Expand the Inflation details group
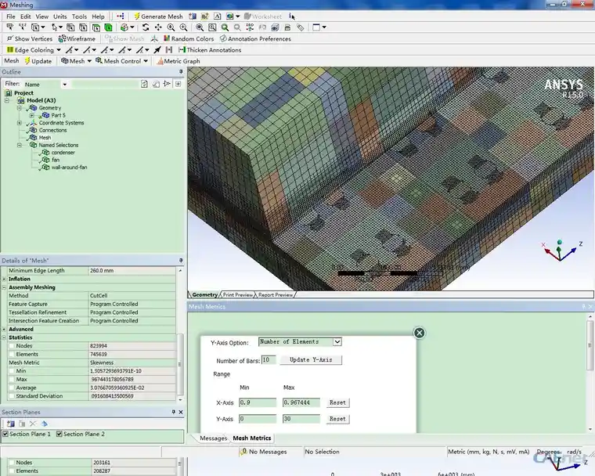Viewport: 595px width, 476px height. pyautogui.click(x=4, y=279)
